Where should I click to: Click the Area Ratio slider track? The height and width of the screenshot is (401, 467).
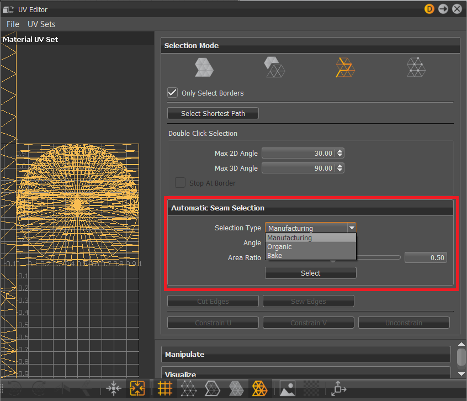(378, 257)
